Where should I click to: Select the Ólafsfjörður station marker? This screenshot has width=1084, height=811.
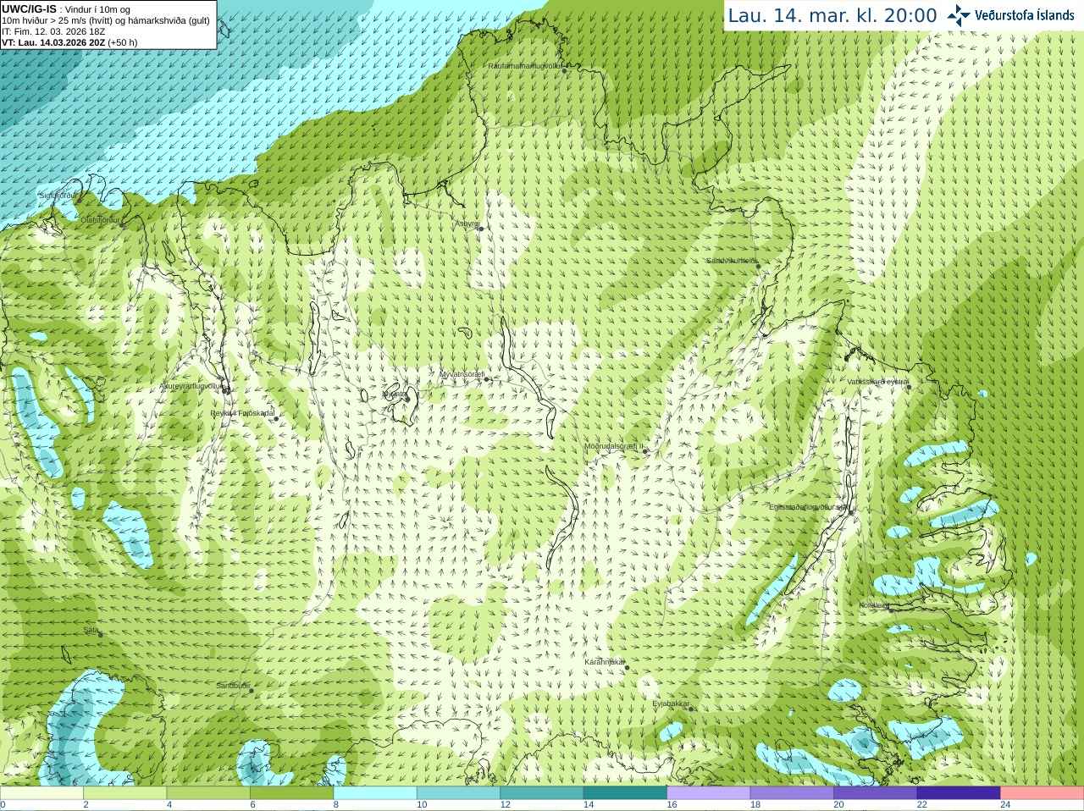click(x=122, y=226)
